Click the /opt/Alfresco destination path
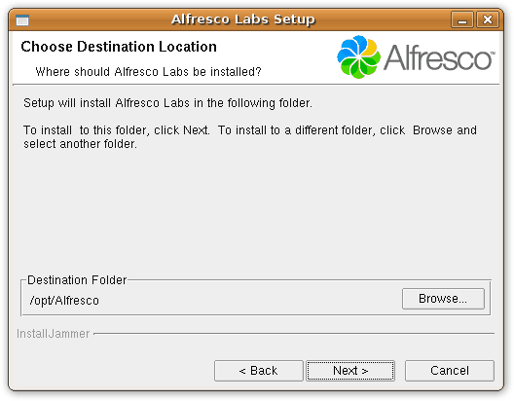 click(64, 301)
